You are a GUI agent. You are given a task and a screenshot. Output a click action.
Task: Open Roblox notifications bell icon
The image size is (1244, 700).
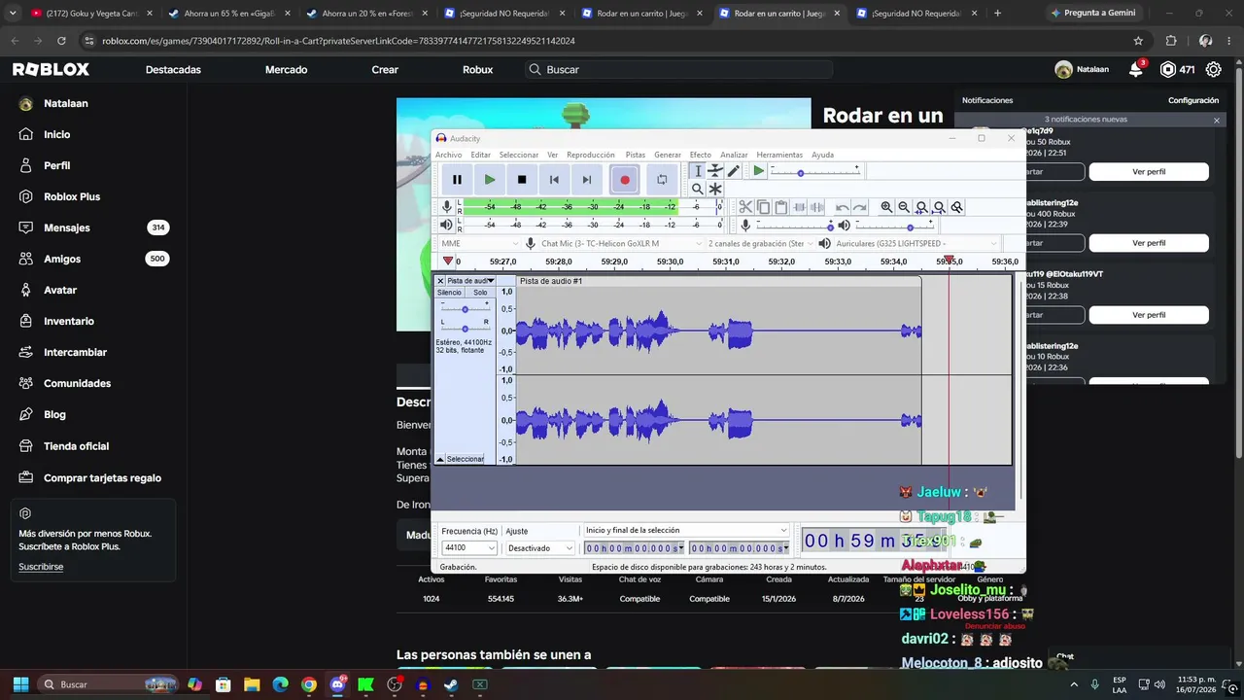pyautogui.click(x=1135, y=69)
